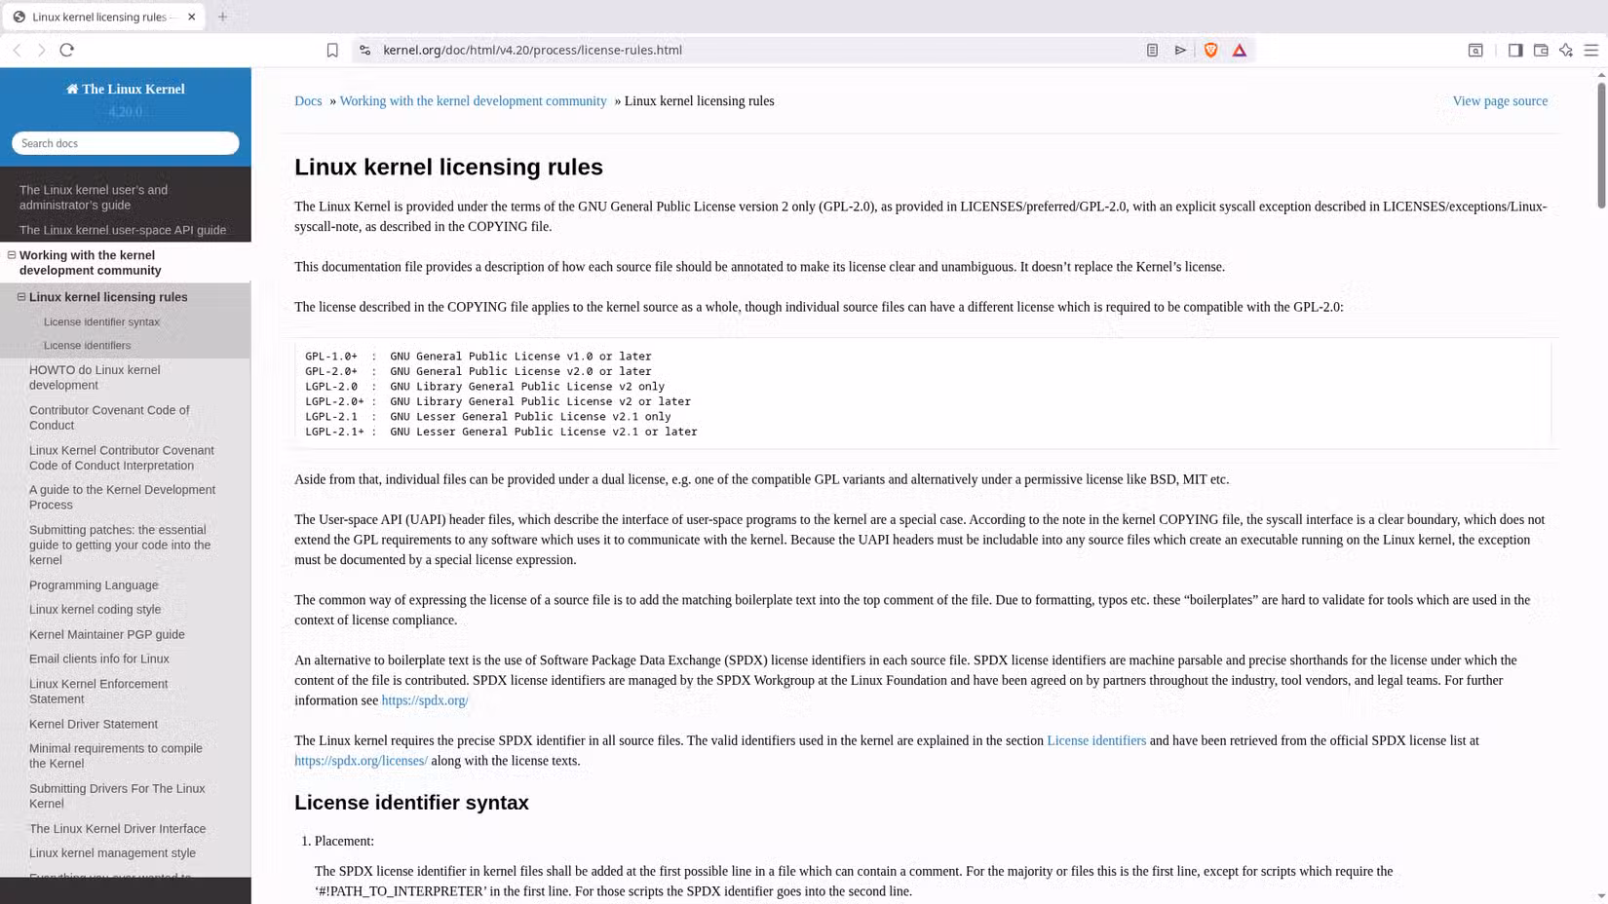The image size is (1608, 904).
Task: Open the Brave Wallet icon
Action: click(1541, 50)
